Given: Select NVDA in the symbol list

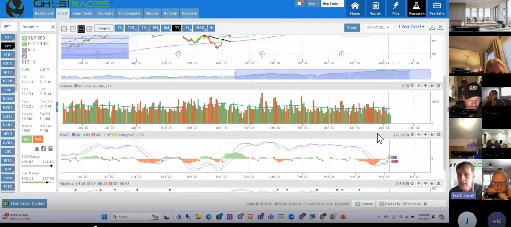Looking at the screenshot, I should coord(8,107).
